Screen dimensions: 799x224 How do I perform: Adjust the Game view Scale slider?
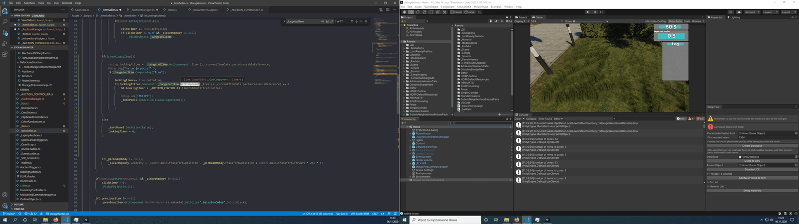(x=589, y=21)
